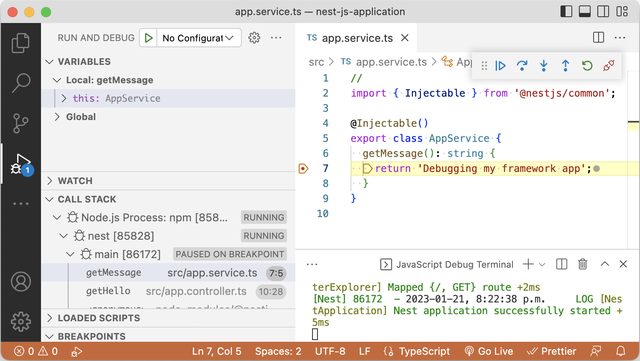Select getHello frame in the call stack
Viewport: 640px width, 361px height.
pos(108,291)
